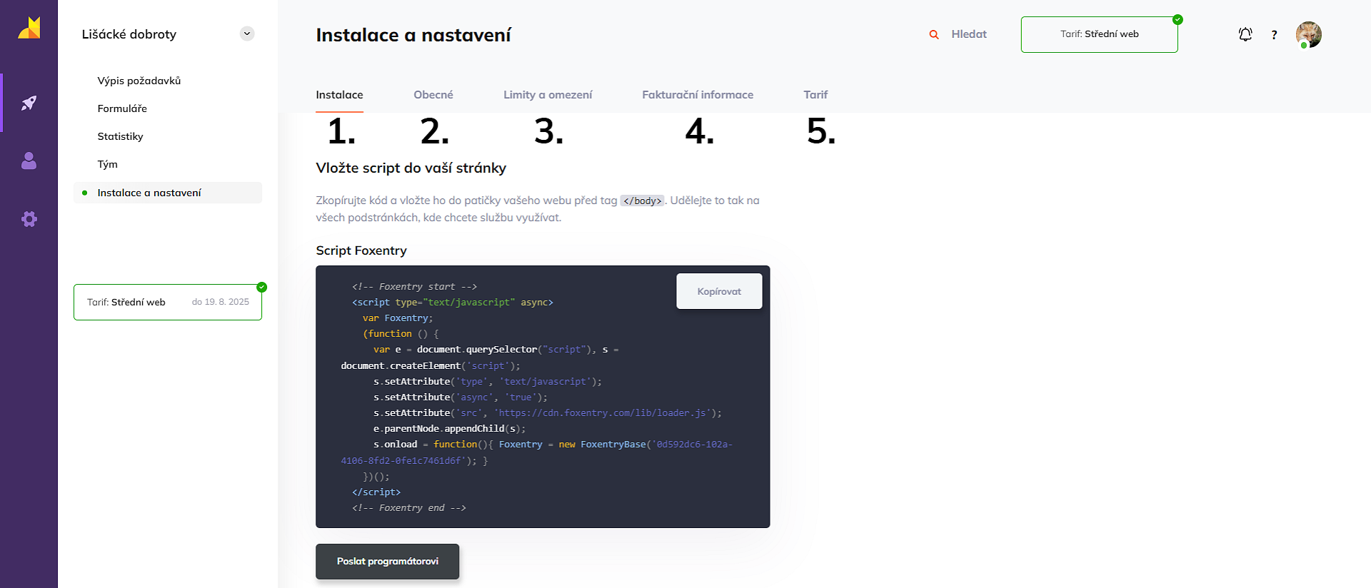Screen dimensions: 1371x588
Task: Click the Hledat search field
Action: [x=968, y=34]
